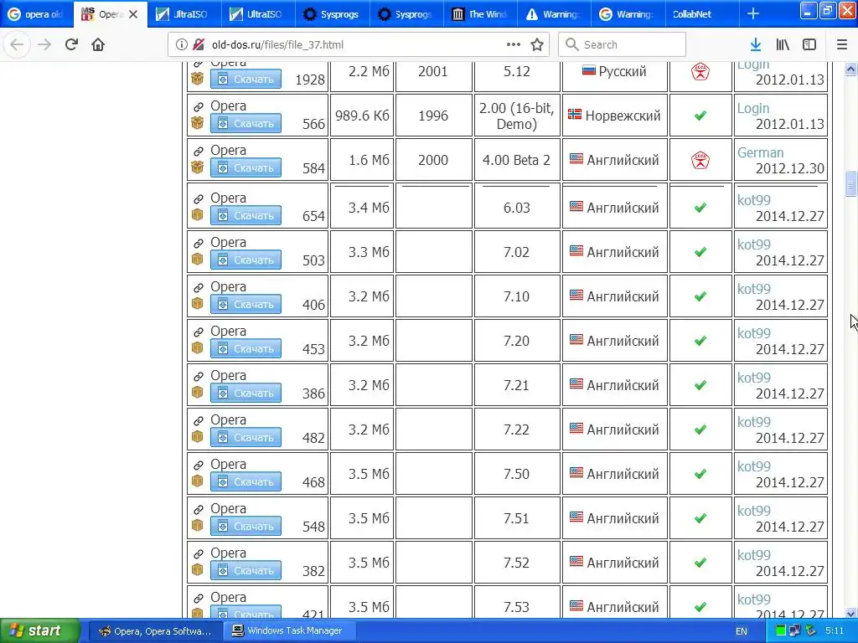
Task: Open the site information icon in address bar
Action: point(181,45)
